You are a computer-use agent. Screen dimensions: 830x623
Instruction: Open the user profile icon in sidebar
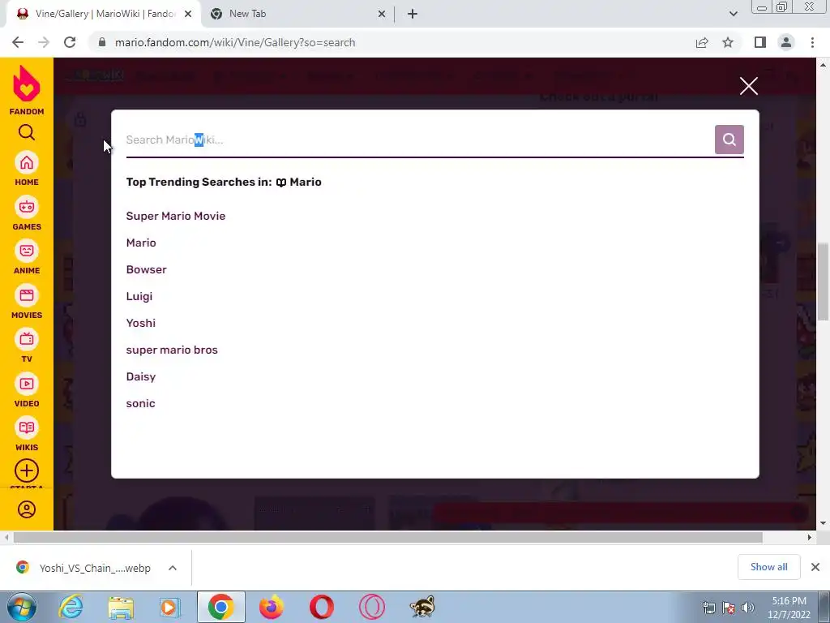[27, 509]
